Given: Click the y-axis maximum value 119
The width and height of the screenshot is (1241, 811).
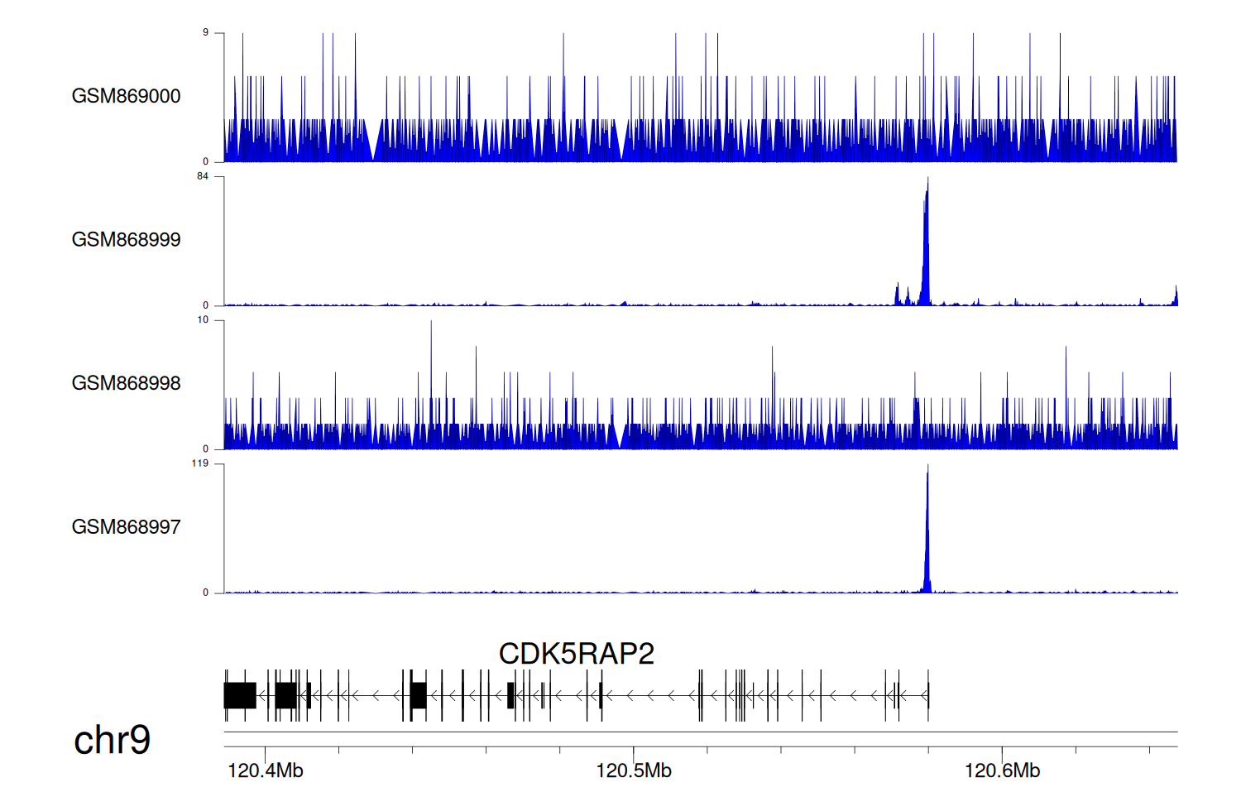Looking at the screenshot, I should tap(200, 463).
